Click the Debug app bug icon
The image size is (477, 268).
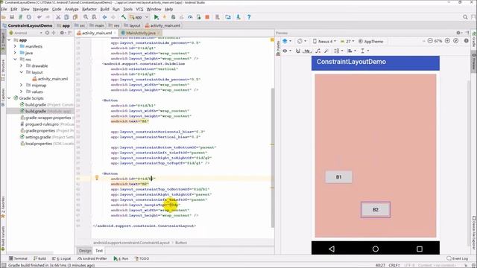tap(173, 17)
